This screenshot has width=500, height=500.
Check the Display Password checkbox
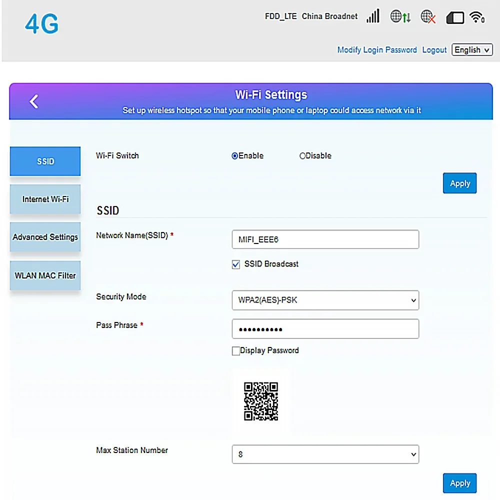236,351
